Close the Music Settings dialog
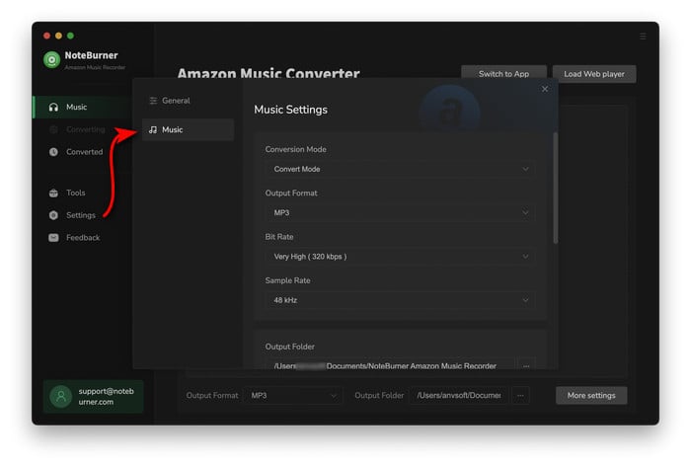This screenshot has width=691, height=467. [x=544, y=89]
